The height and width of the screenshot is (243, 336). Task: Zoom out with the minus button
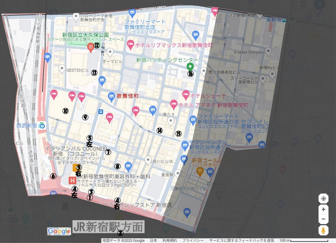(323, 219)
